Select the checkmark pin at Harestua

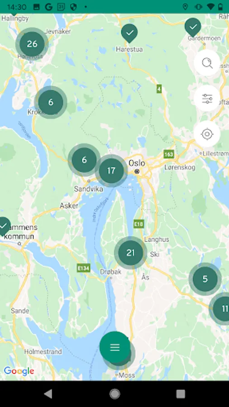tap(129, 33)
